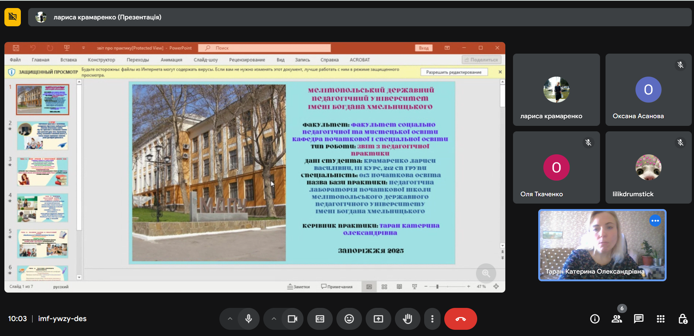This screenshot has width=694, height=336.
Task: Raise hand in the meeting
Action: point(407,319)
